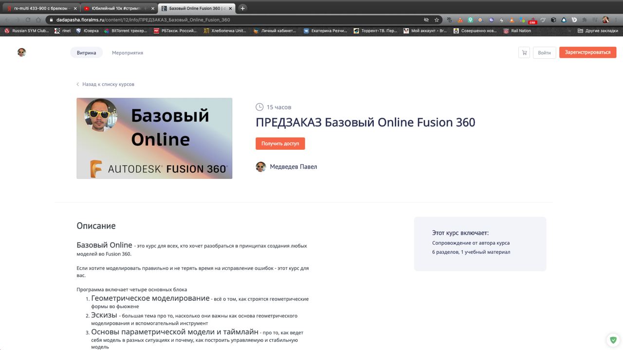Viewport: 623px width, 350px height.
Task: Open the Юзерка bookmark
Action: pos(87,31)
